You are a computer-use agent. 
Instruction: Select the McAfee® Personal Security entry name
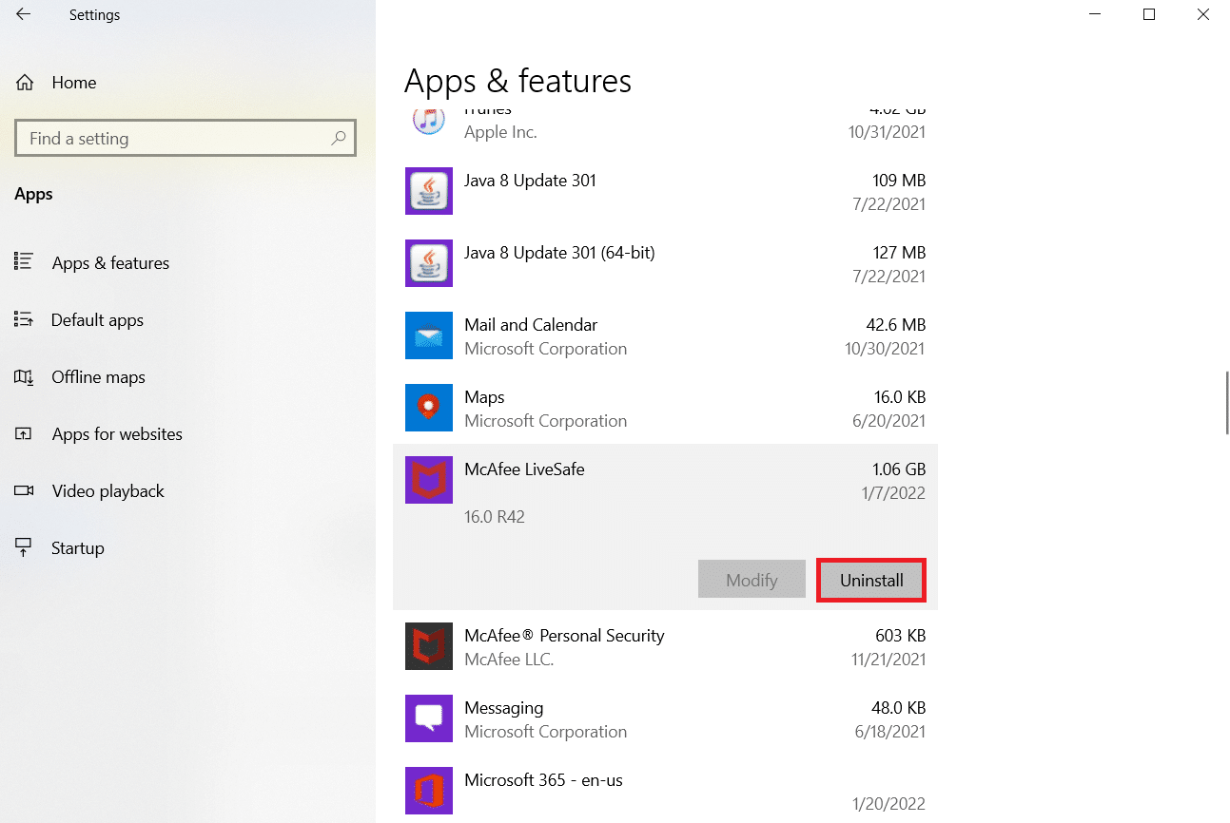[564, 636]
